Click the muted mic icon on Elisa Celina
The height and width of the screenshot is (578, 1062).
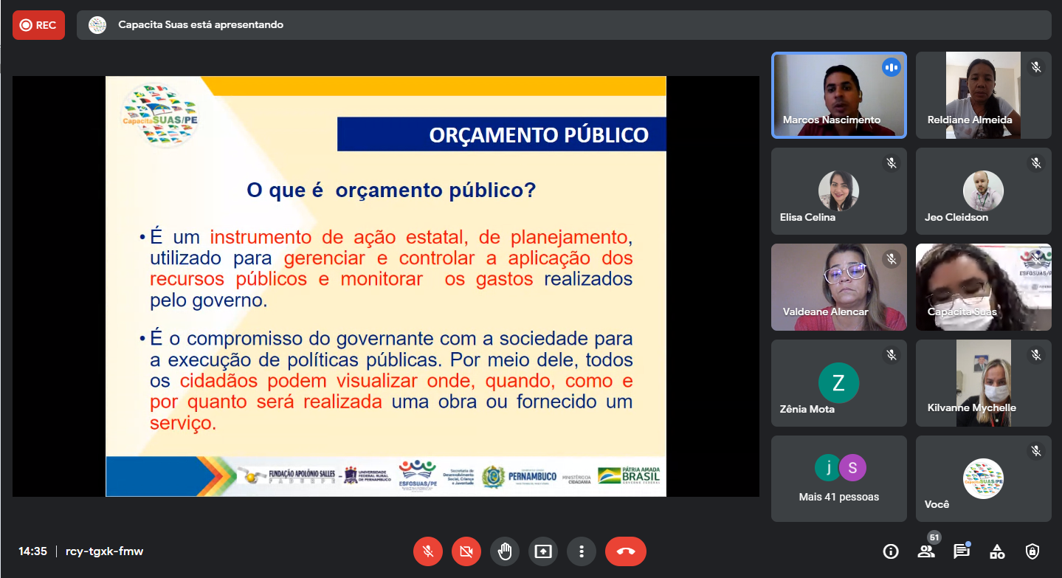click(x=892, y=163)
